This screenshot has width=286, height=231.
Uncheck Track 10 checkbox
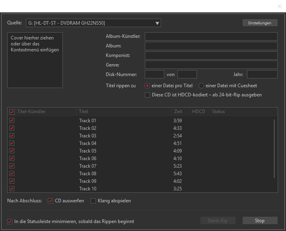coord(12,189)
